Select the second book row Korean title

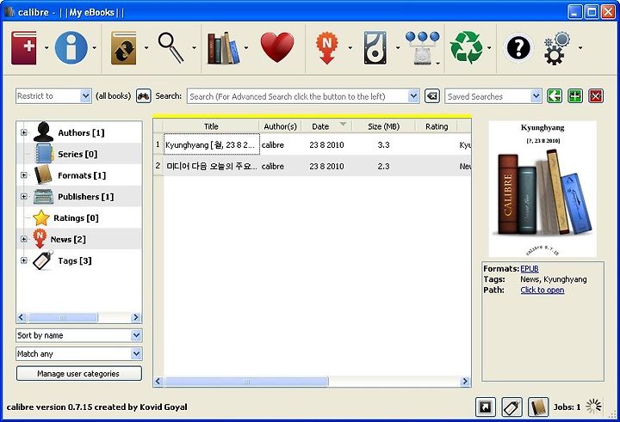pos(212,166)
